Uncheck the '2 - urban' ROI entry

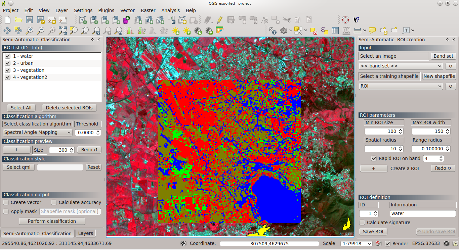pos(7,63)
